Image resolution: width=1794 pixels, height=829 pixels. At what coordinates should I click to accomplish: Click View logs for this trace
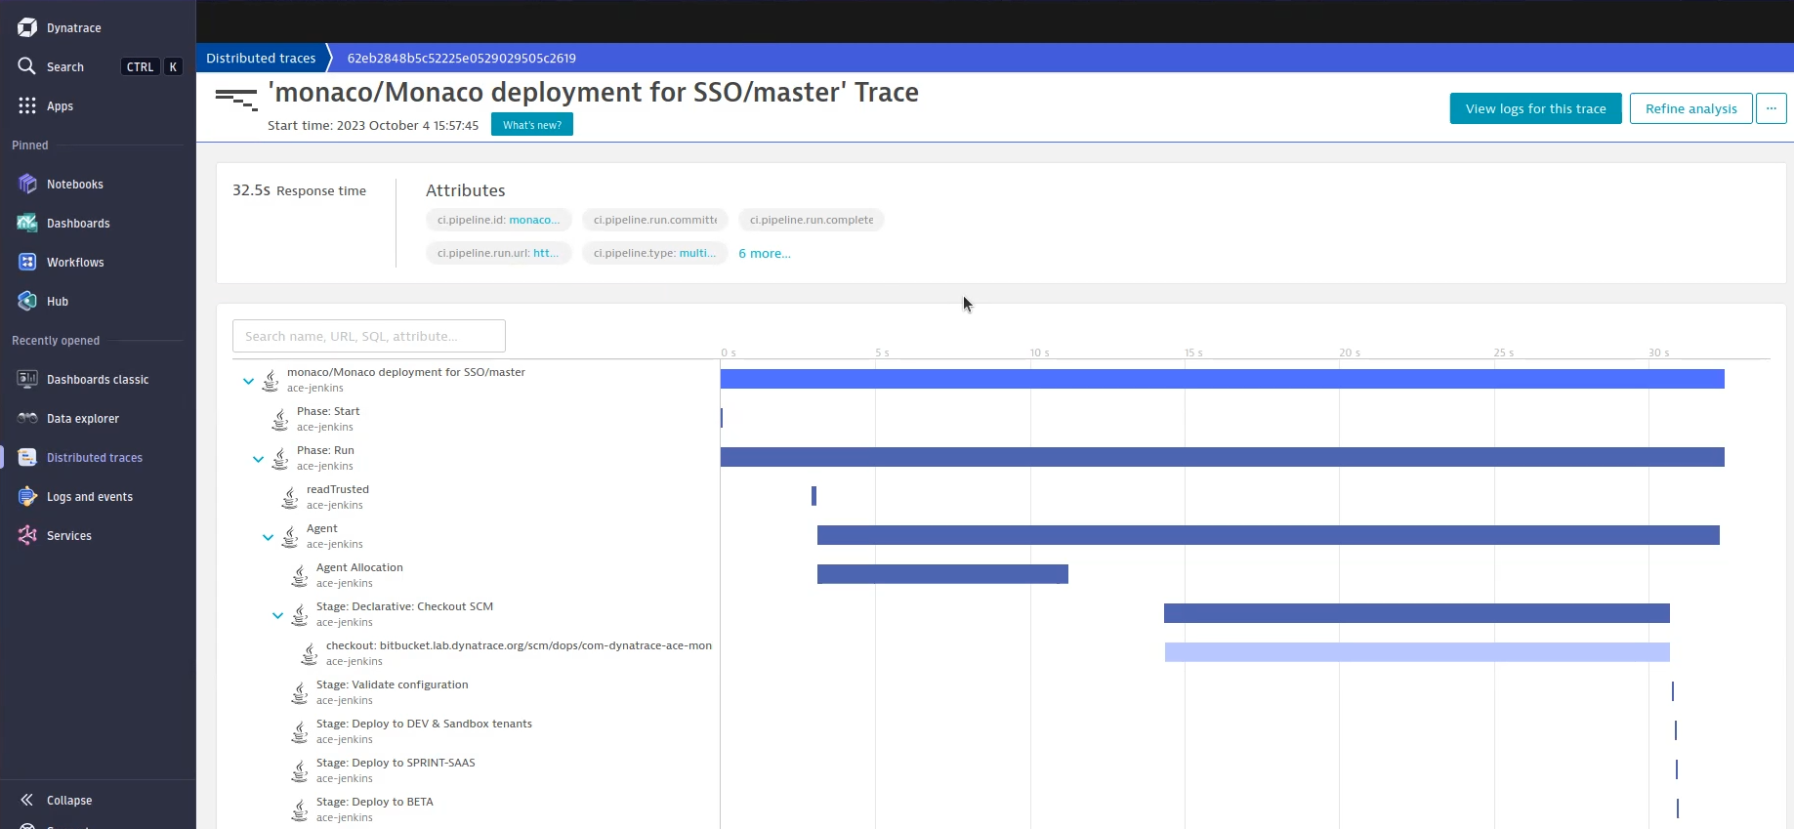tap(1535, 108)
